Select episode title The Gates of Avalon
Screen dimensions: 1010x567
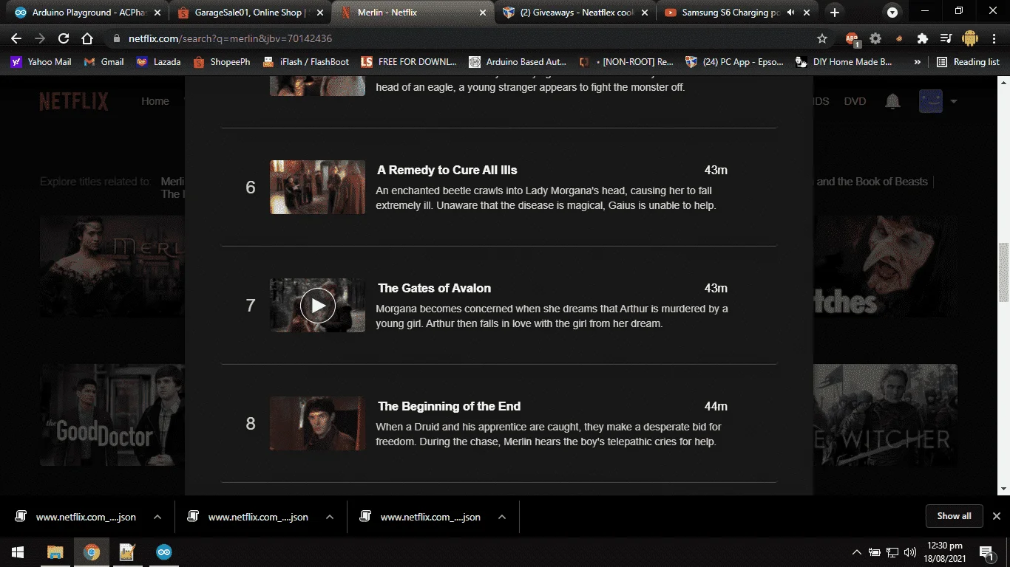[x=434, y=288]
